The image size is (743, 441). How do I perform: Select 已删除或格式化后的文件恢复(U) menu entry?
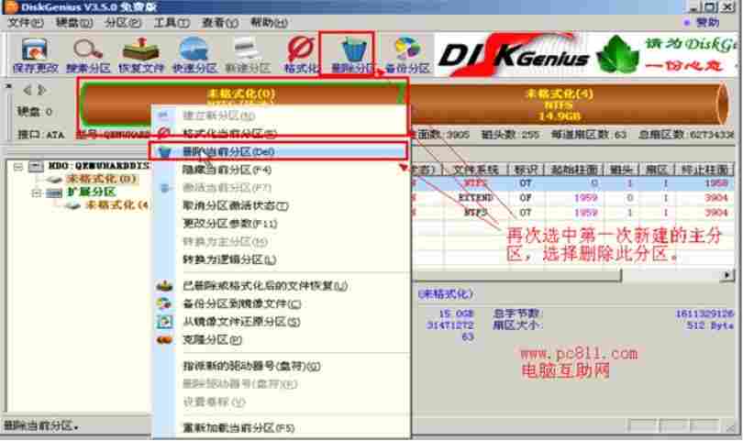[281, 286]
